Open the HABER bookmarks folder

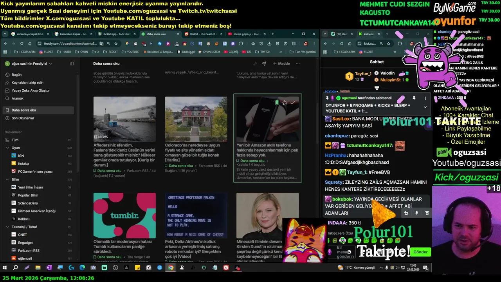click(x=64, y=52)
